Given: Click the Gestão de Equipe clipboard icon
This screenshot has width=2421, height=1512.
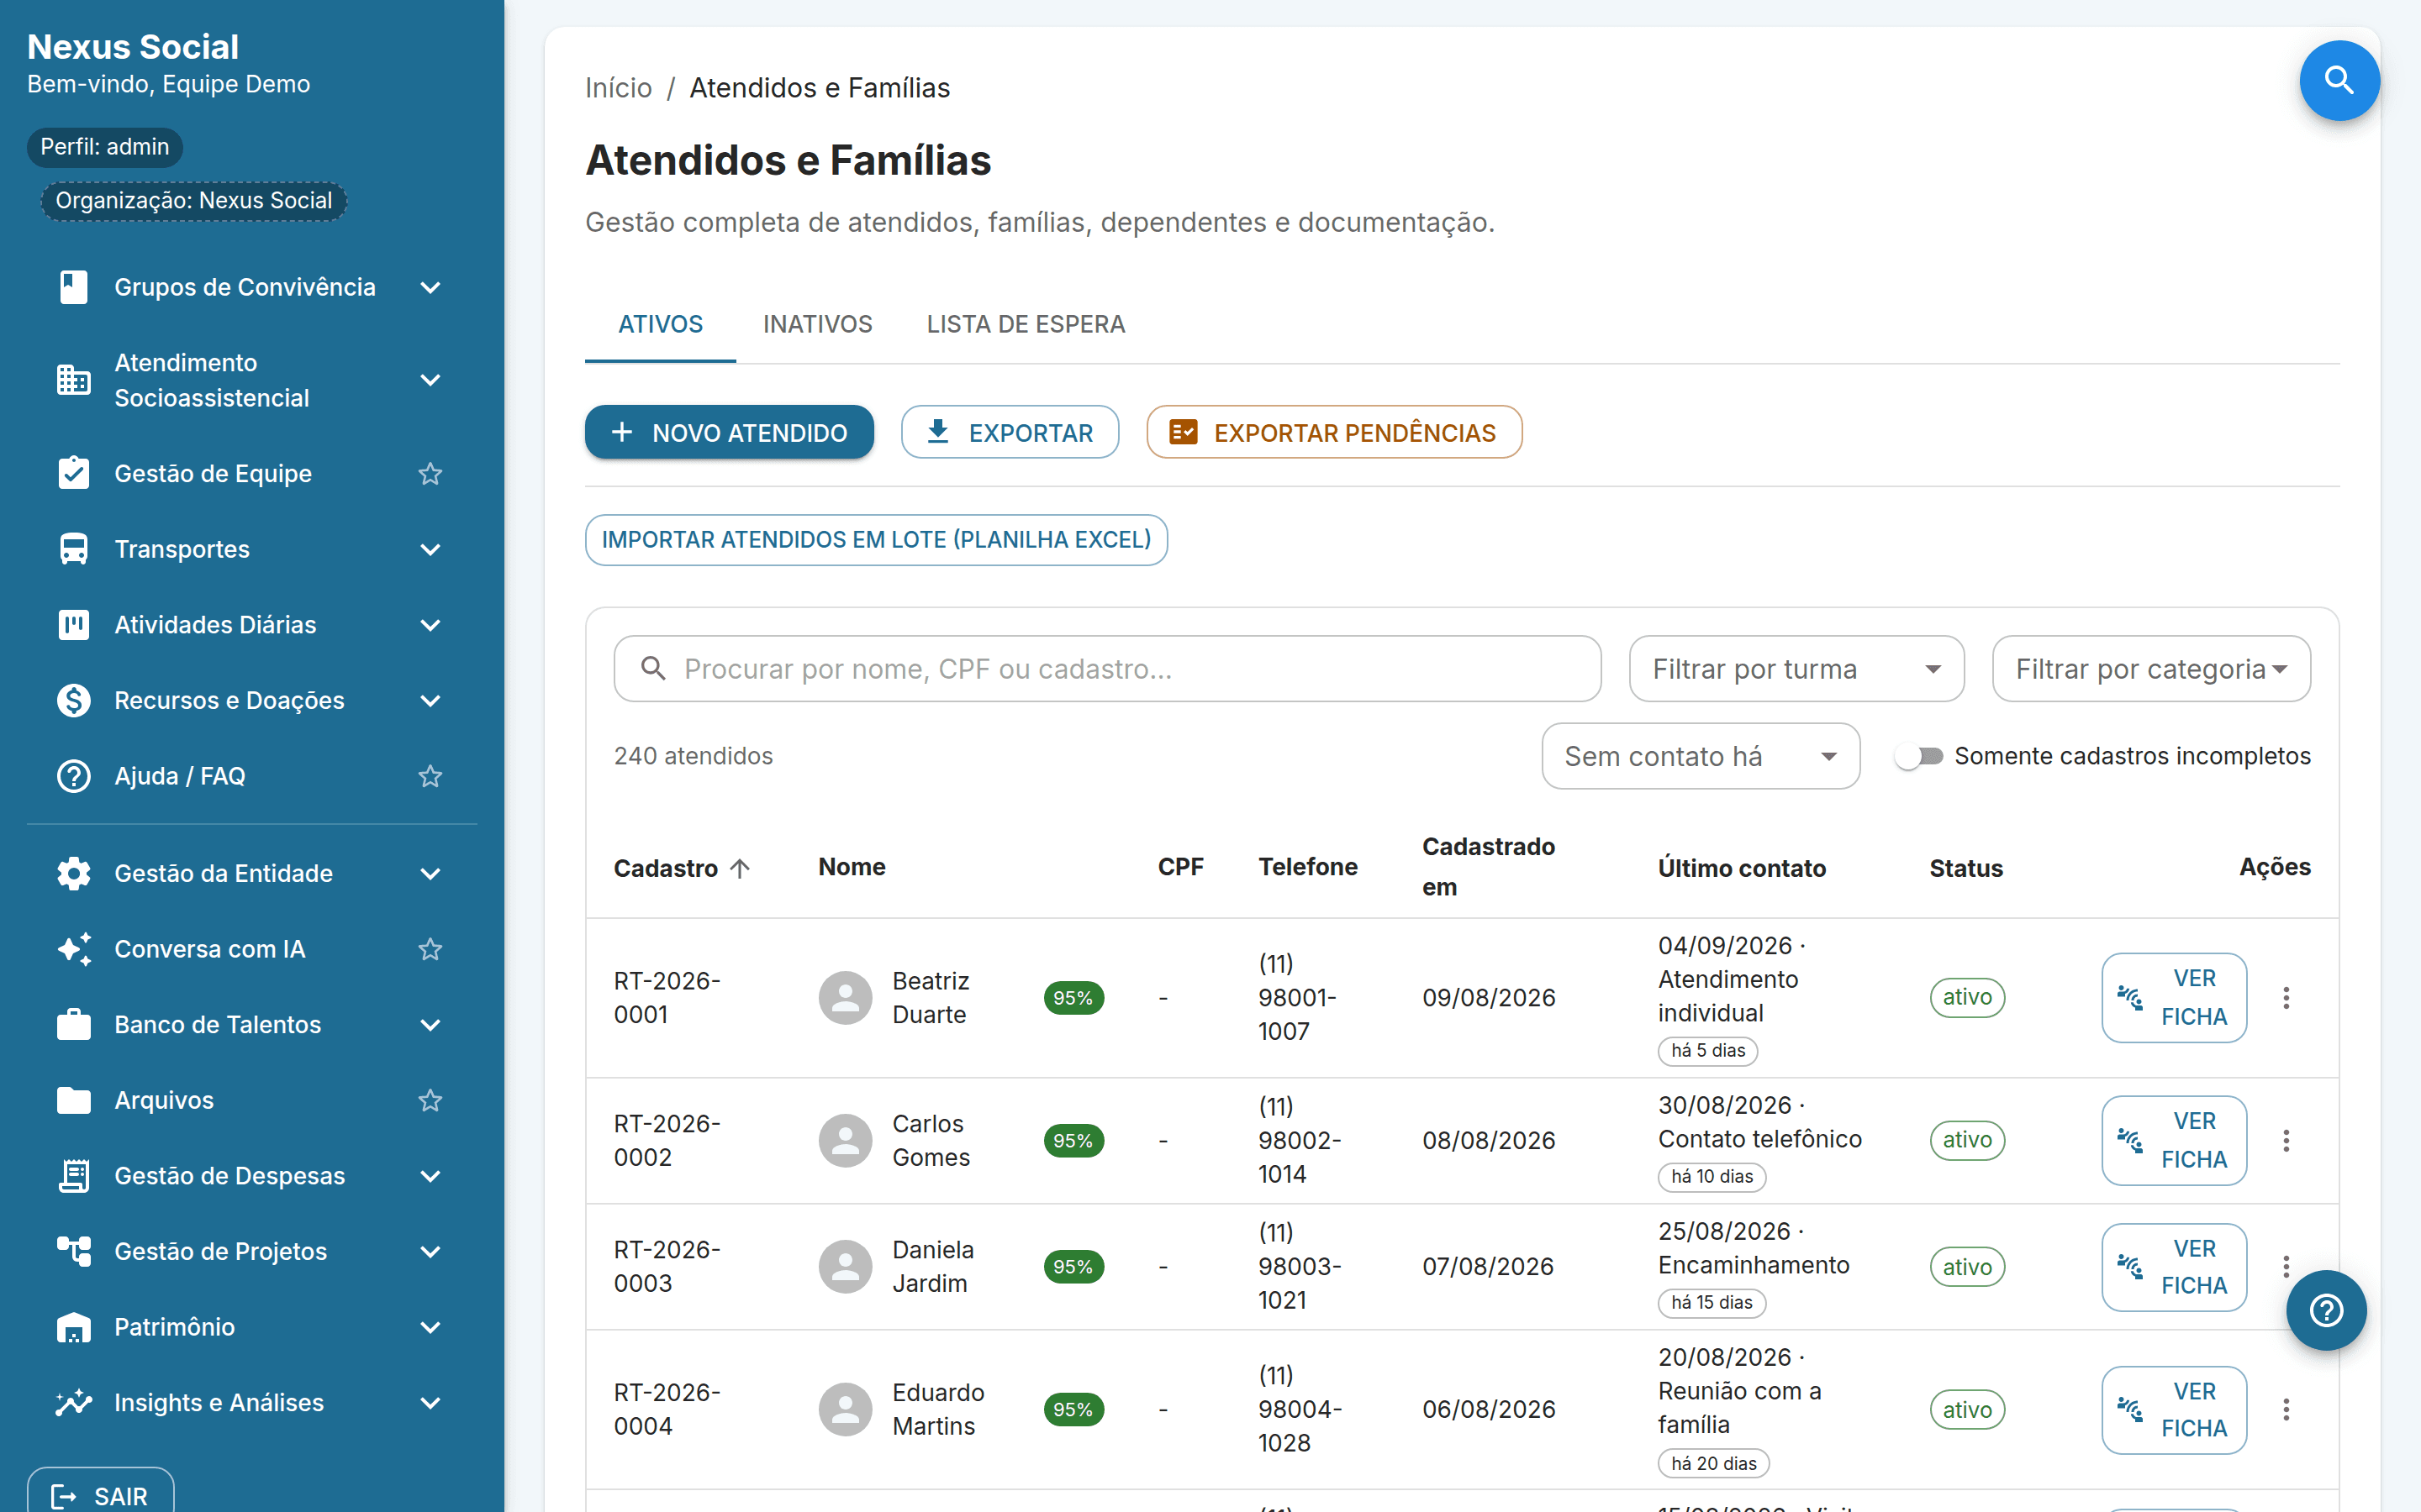Looking at the screenshot, I should (73, 473).
